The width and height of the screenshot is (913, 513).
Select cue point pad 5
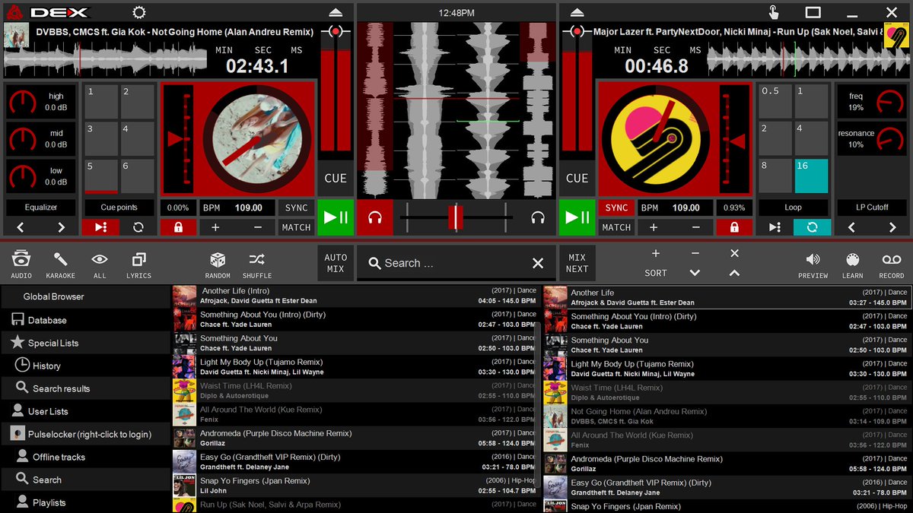100,176
